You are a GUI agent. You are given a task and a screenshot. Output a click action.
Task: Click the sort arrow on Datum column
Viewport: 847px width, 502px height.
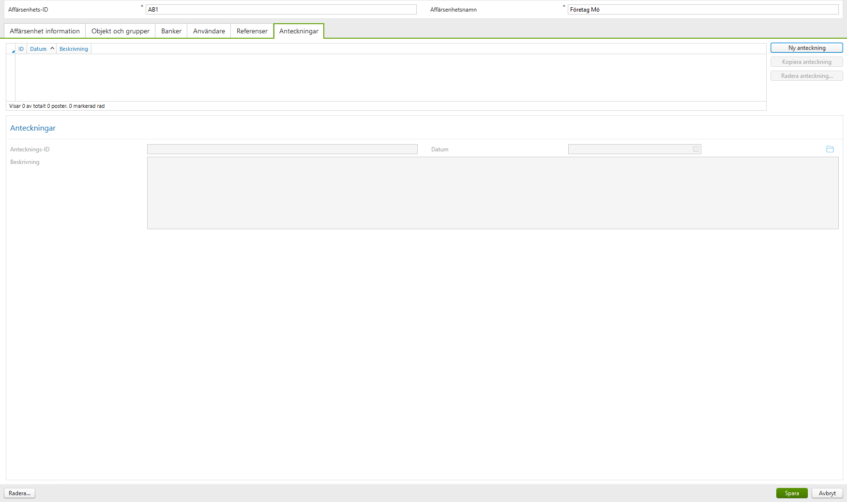coord(52,48)
